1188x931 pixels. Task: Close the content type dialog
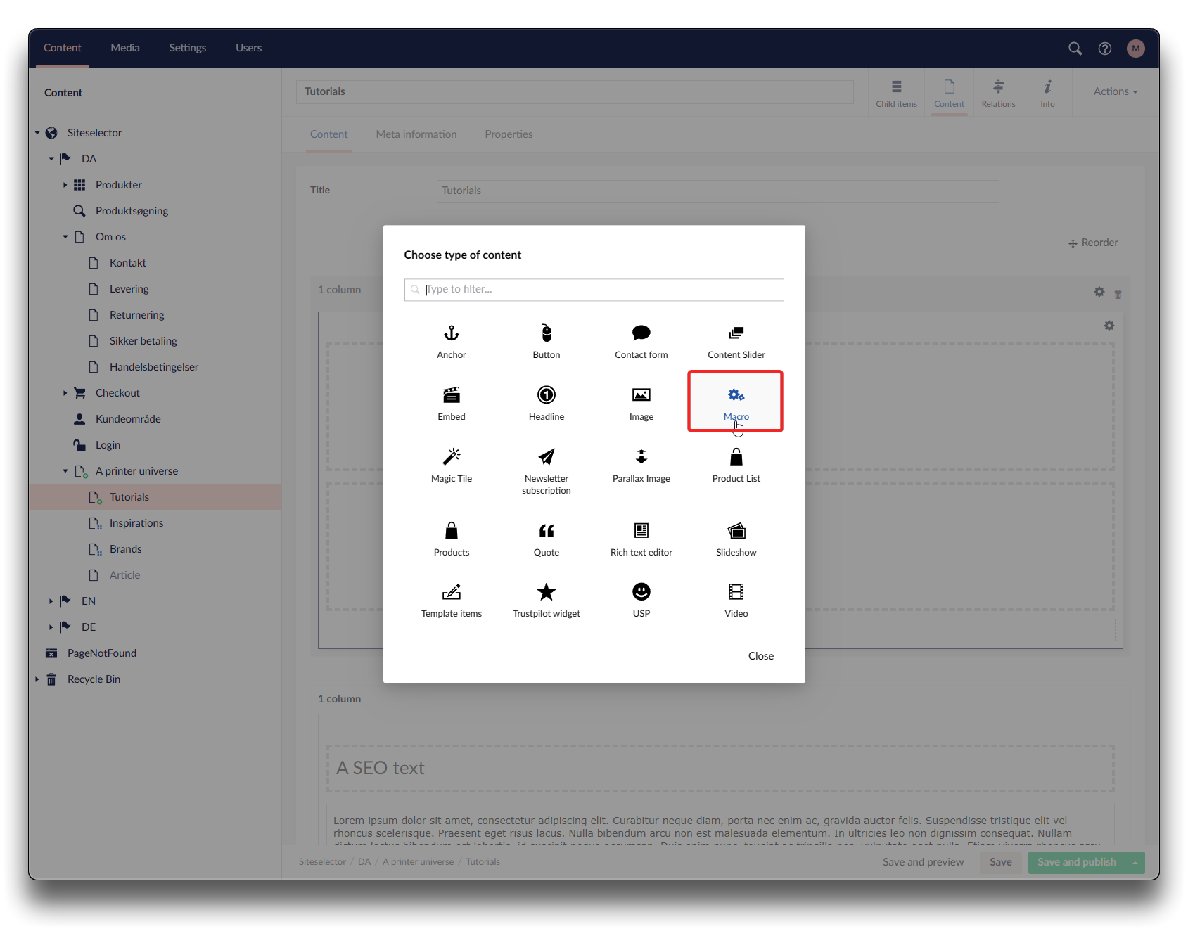click(760, 656)
